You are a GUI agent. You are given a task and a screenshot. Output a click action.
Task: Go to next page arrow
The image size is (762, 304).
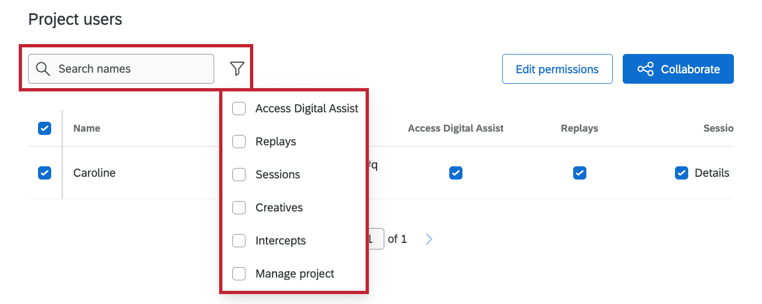429,239
